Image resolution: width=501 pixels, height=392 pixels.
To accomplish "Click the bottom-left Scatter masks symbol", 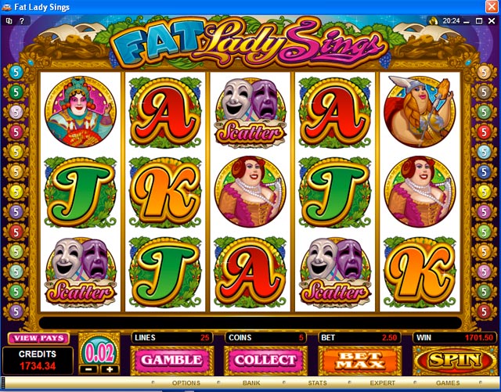I will tap(81, 272).
